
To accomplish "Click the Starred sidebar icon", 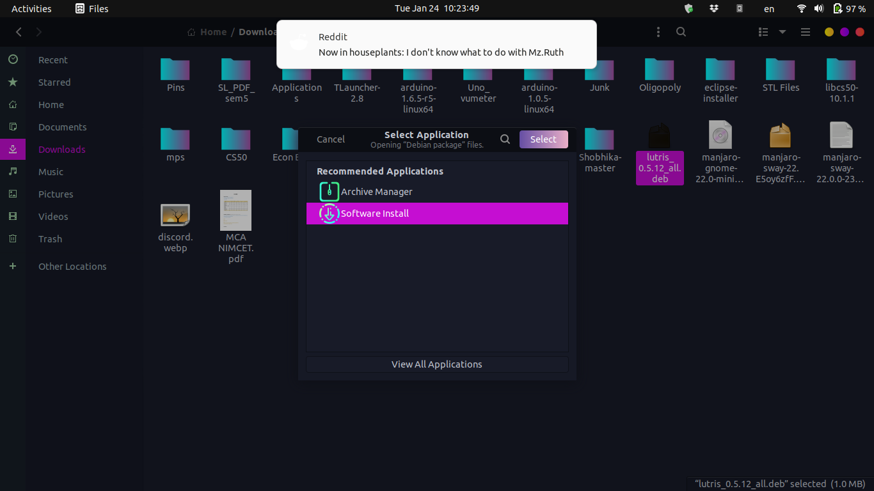I will (x=13, y=82).
